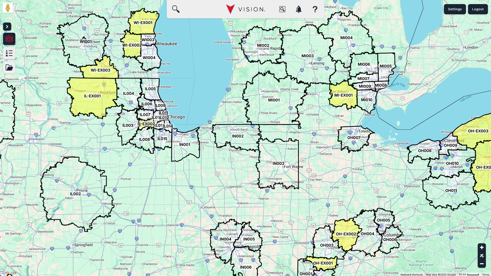Activate Street View pegman icon

(8, 8)
